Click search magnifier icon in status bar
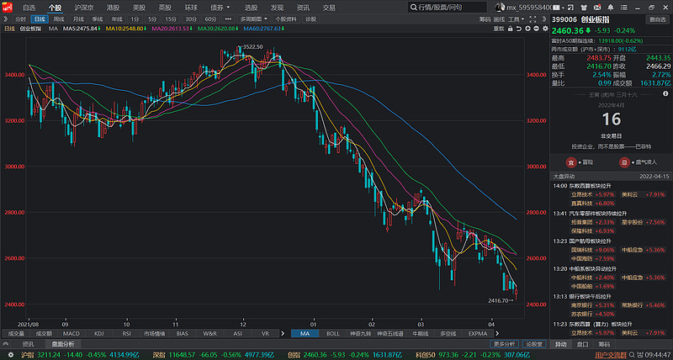 pyautogui.click(x=632, y=355)
